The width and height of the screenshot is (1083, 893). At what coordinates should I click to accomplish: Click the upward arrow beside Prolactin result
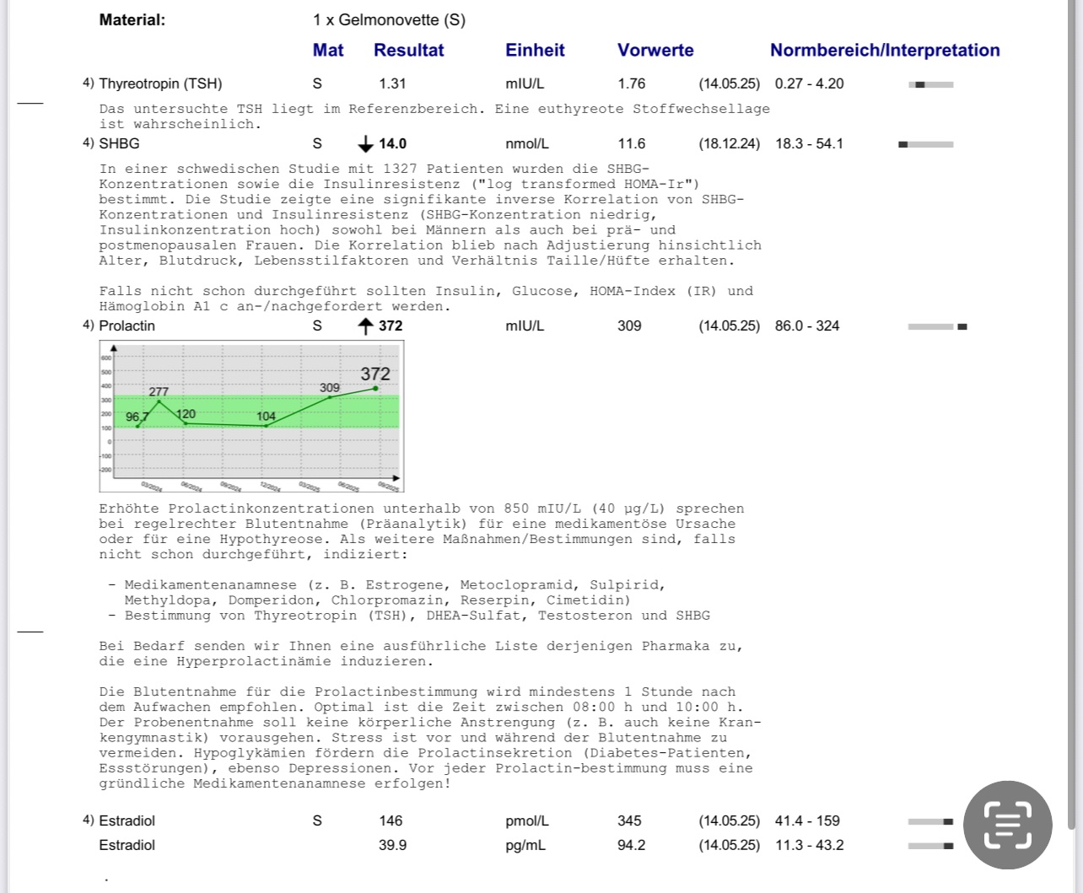[365, 326]
